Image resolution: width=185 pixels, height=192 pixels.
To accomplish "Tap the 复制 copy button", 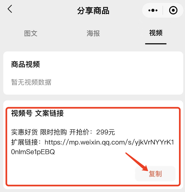I will pos(155,174).
